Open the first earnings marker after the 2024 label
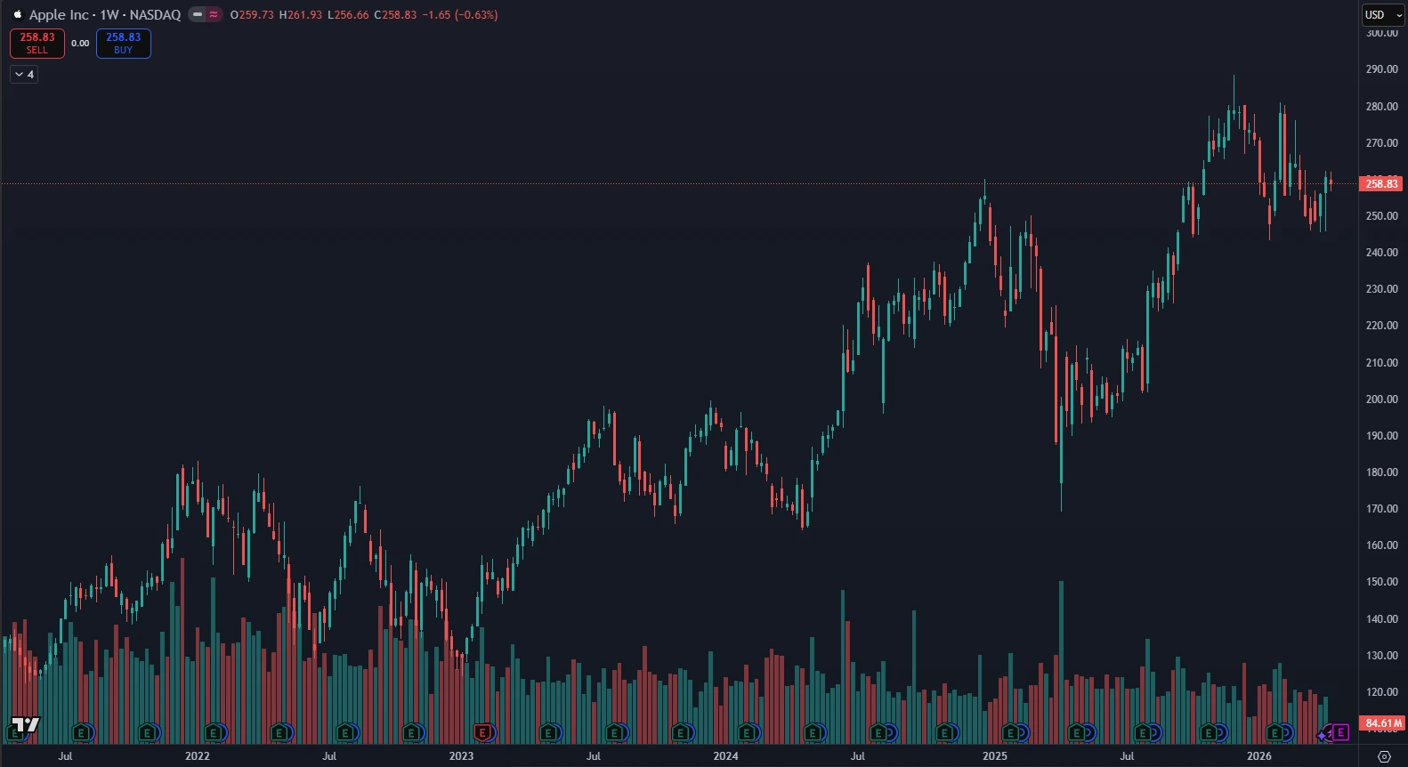This screenshot has height=767, width=1408. point(747,733)
